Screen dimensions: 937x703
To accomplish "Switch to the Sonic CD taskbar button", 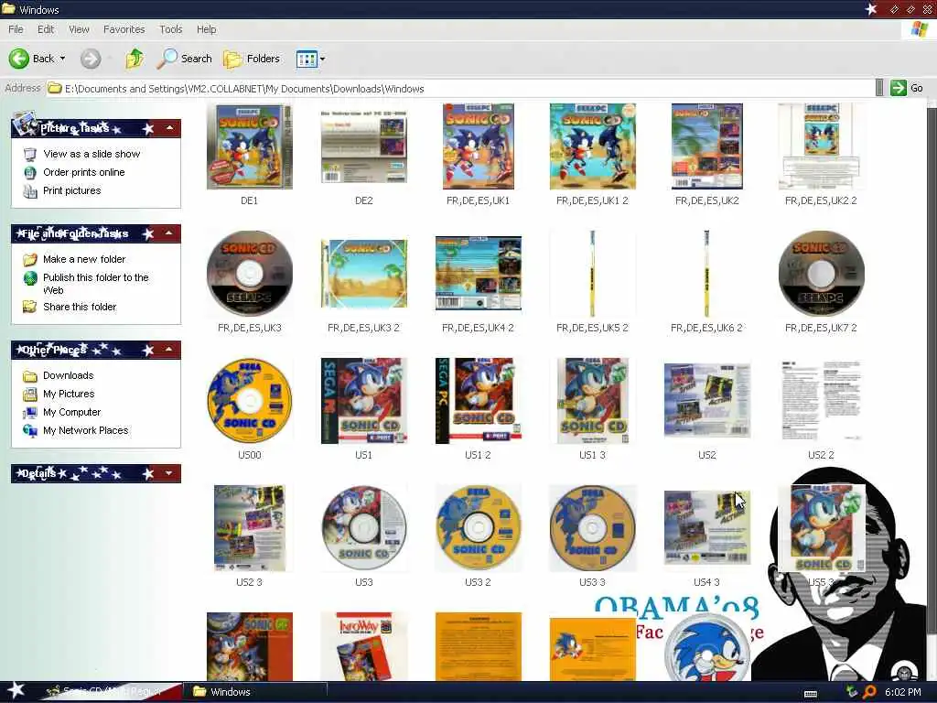I will click(111, 692).
